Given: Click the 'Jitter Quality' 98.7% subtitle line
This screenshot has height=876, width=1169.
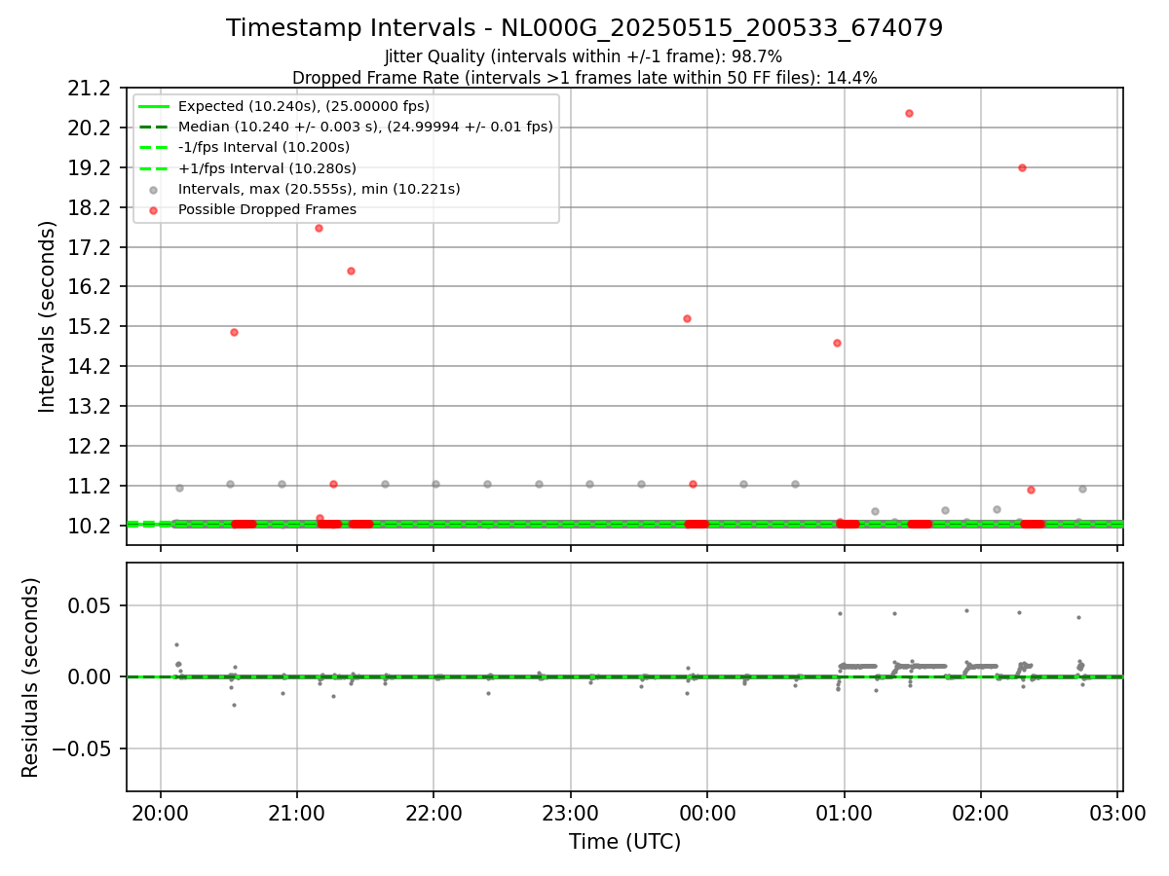Looking at the screenshot, I should (584, 57).
